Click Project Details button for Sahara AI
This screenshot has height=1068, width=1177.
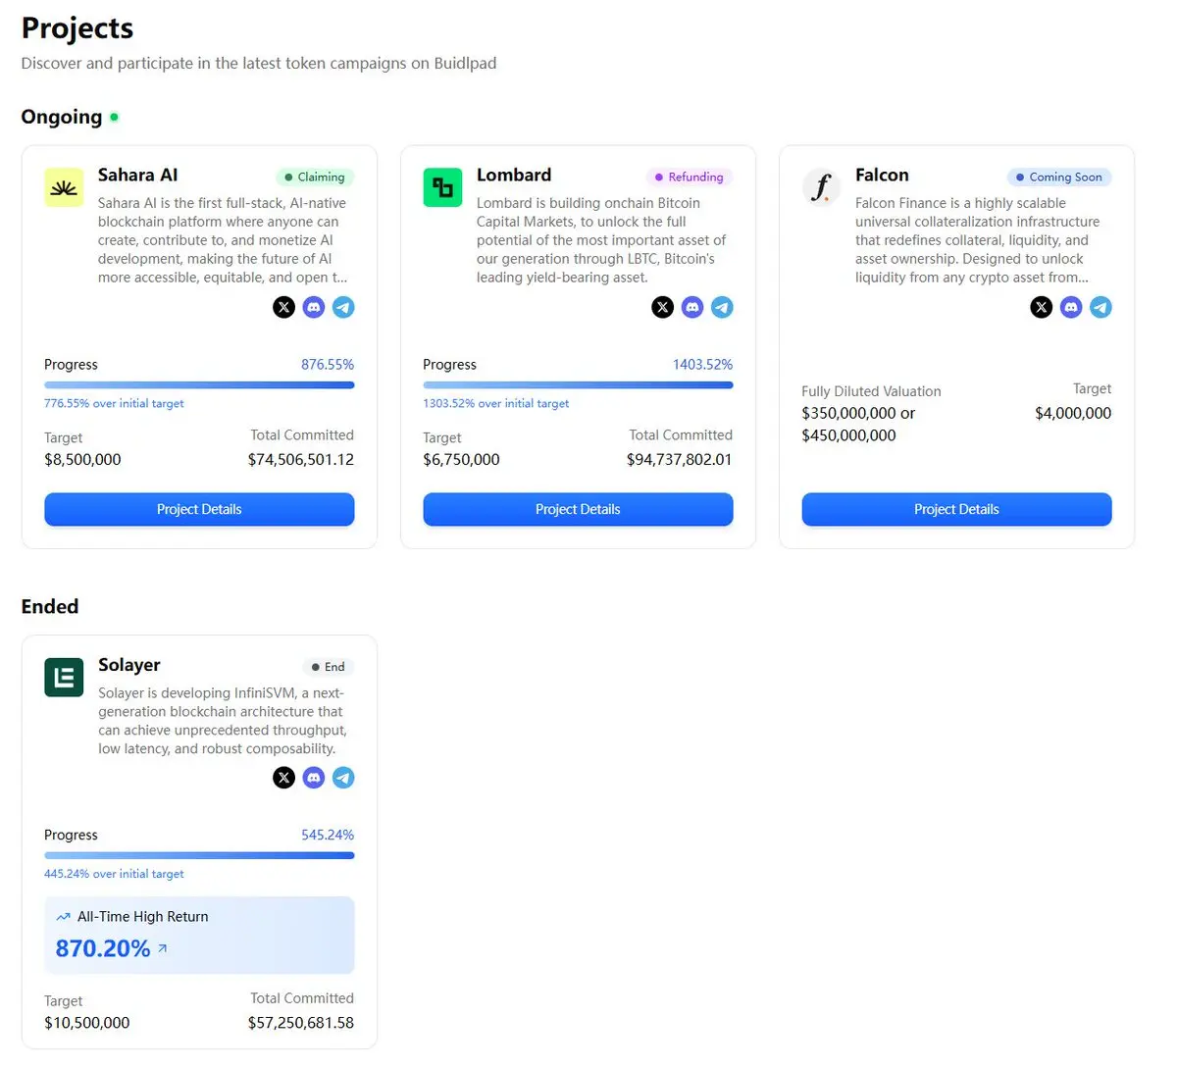coord(199,509)
